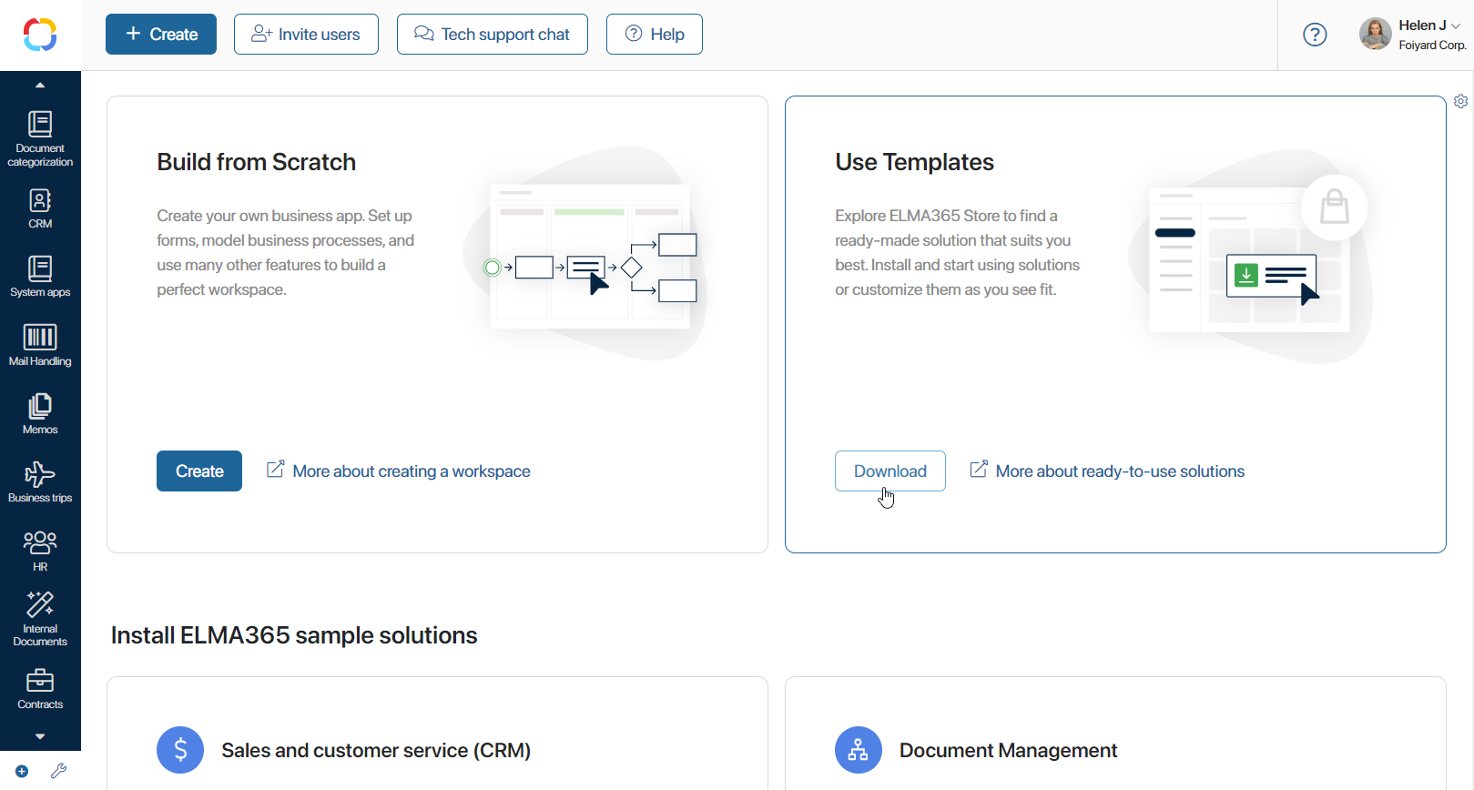Open Internal Documents workspace
Viewport: 1474px width, 790px height.
(x=40, y=619)
